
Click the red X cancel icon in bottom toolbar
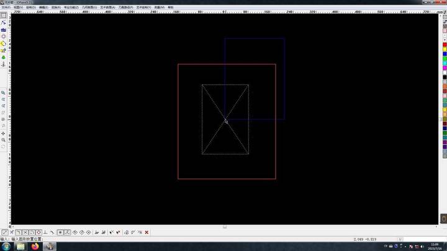(x=147, y=232)
